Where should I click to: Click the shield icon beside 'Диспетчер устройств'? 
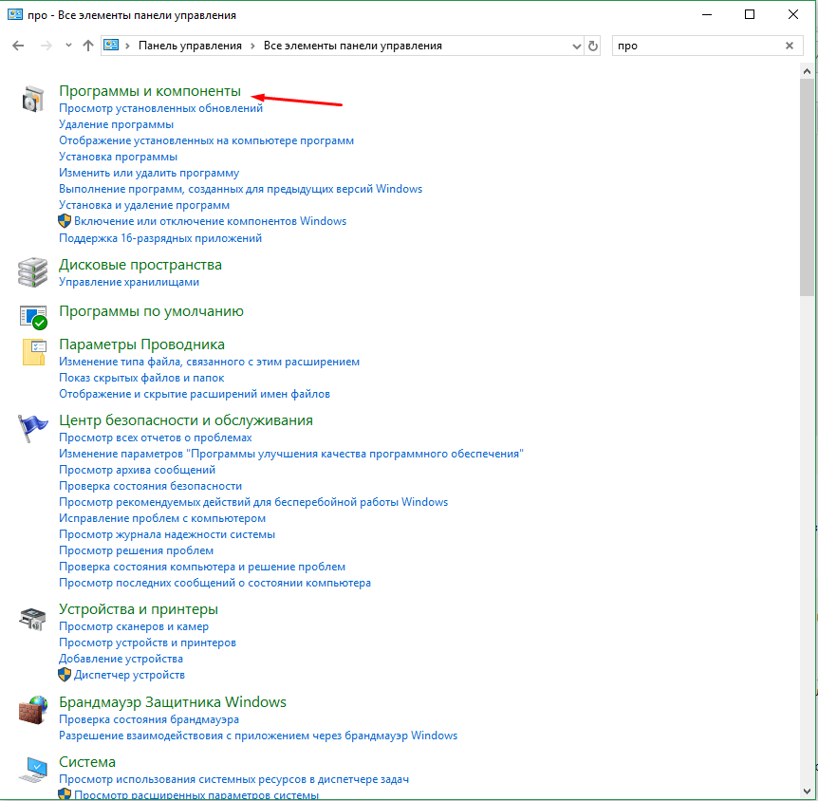(x=65, y=675)
